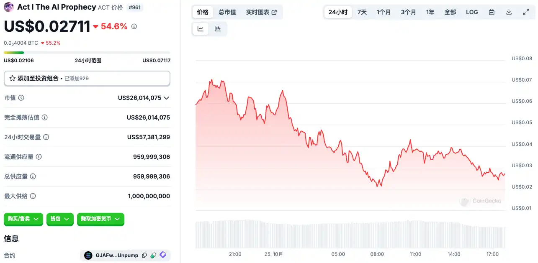Select the 1年 time range
538x263 pixels.
[430, 12]
